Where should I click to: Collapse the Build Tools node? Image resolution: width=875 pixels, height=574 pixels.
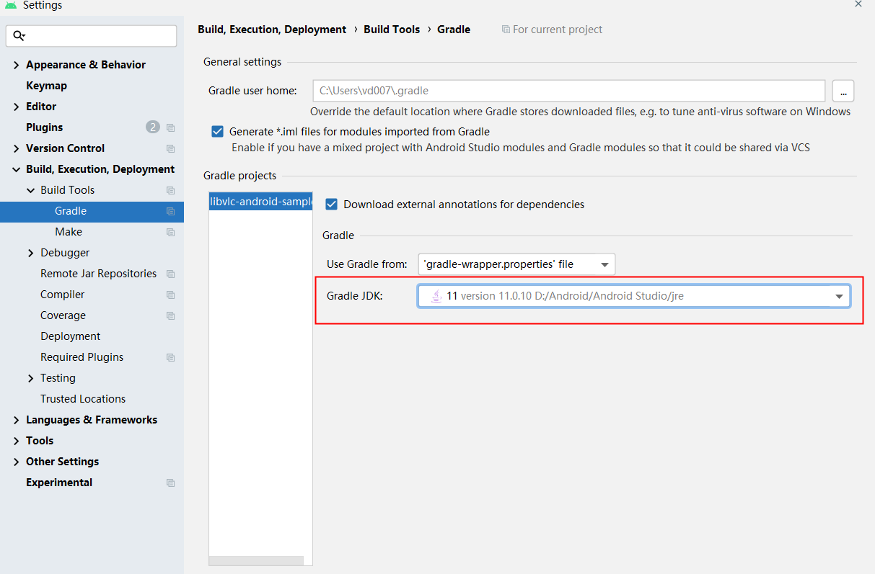[x=30, y=190]
